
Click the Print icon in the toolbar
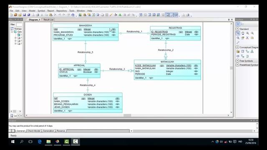[38, 15]
